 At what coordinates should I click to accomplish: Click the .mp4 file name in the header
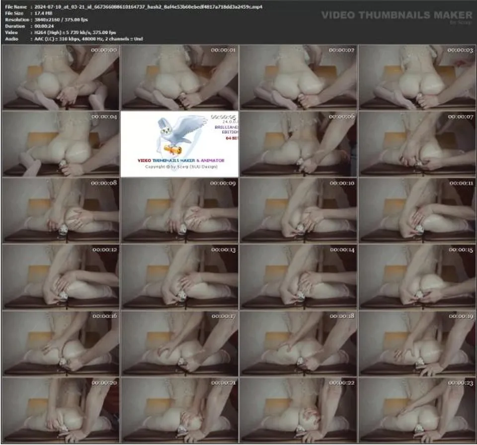point(148,6)
